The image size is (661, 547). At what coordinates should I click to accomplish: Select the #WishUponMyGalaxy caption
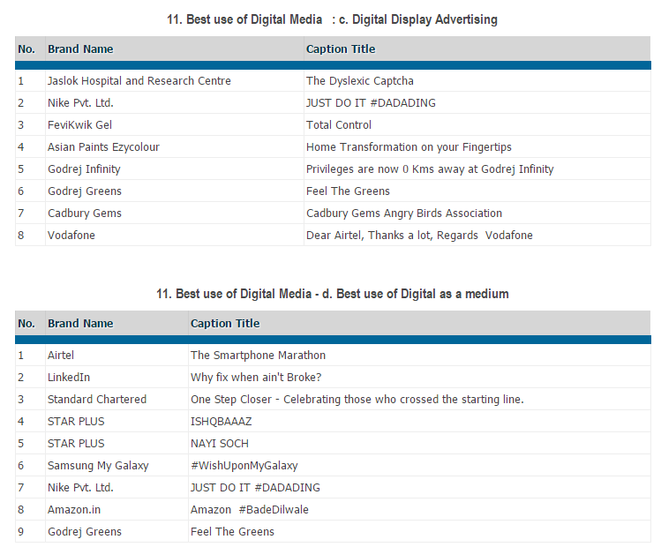pyautogui.click(x=244, y=466)
